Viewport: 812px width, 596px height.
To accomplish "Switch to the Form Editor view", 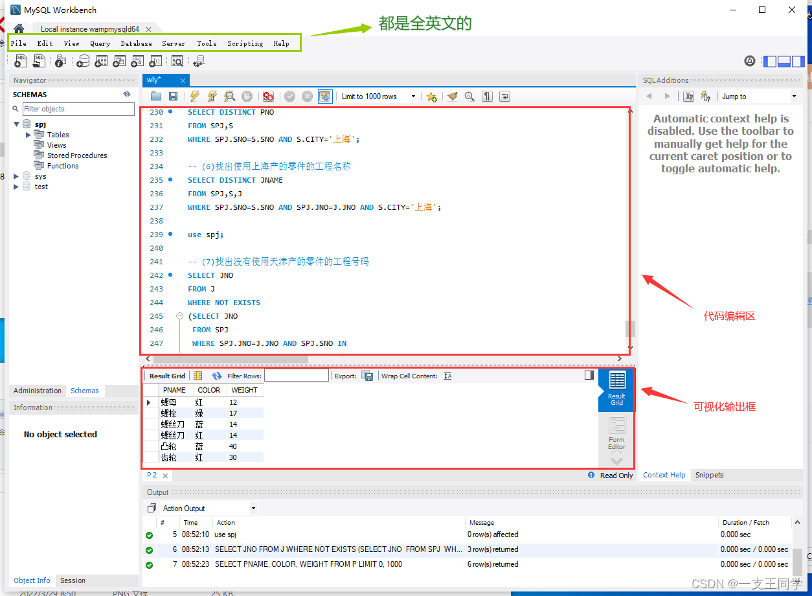I will 616,431.
